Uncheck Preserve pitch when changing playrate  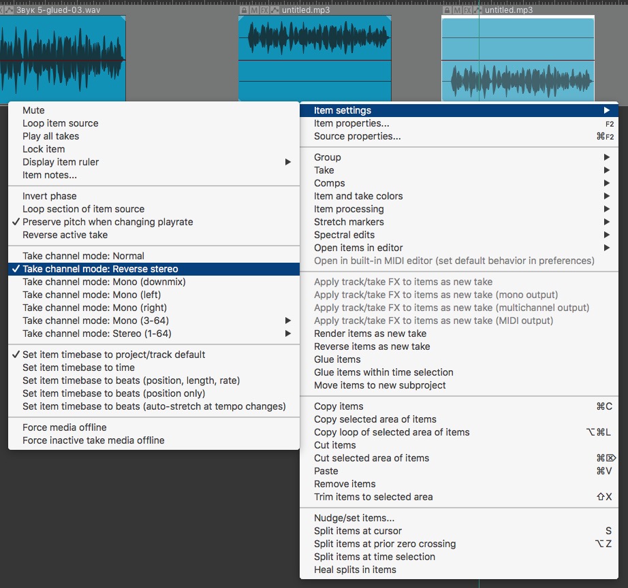tap(154, 222)
